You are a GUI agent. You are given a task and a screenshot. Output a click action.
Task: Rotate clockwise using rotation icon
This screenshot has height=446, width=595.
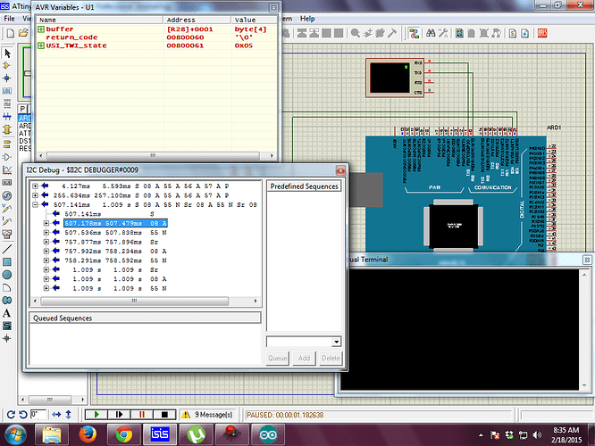click(x=11, y=415)
